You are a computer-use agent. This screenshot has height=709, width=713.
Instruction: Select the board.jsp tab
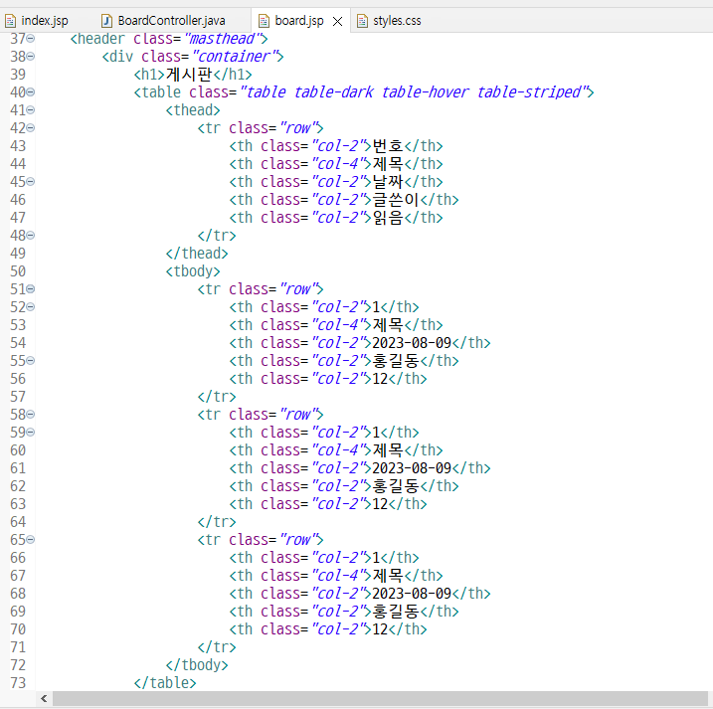click(x=298, y=21)
